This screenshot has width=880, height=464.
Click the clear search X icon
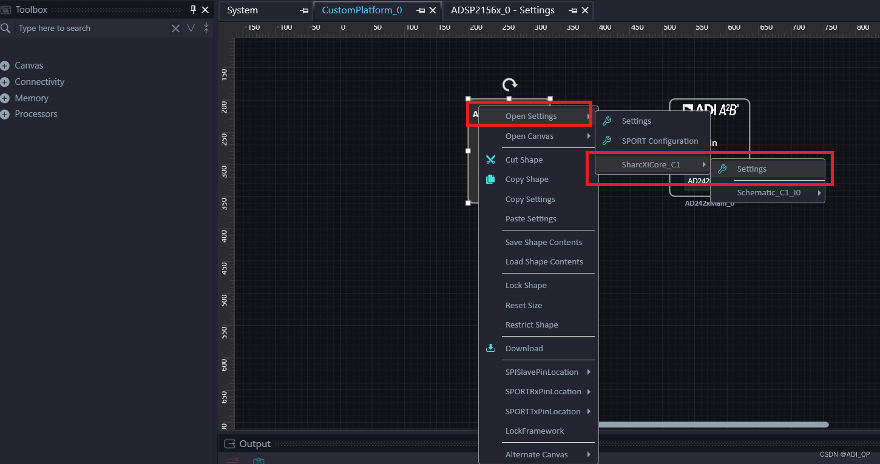coord(175,28)
